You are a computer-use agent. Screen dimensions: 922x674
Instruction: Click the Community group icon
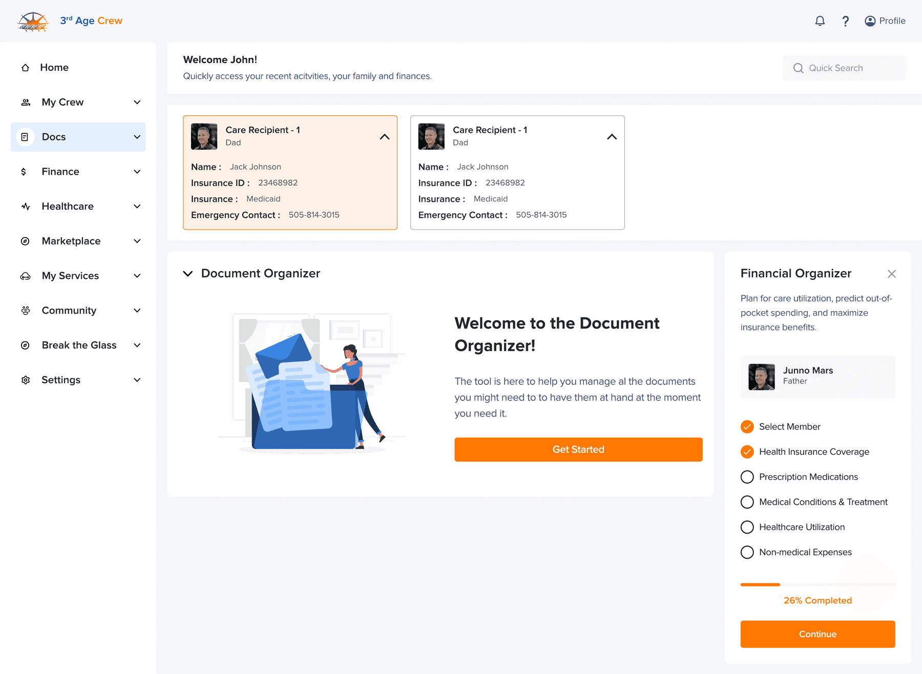[x=26, y=311]
